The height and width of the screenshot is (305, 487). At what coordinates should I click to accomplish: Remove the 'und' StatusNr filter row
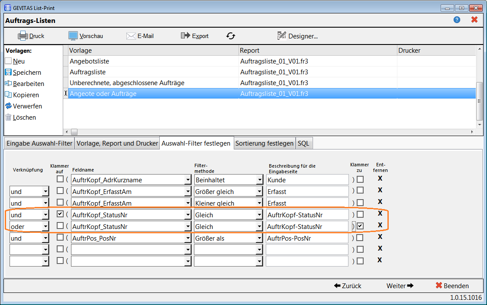point(380,213)
